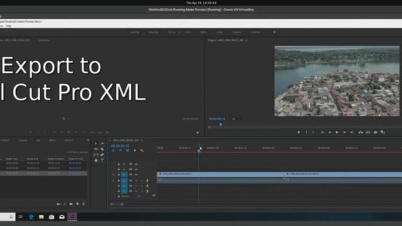
Task: Toggle V3 track output eye
Action: pos(136,164)
